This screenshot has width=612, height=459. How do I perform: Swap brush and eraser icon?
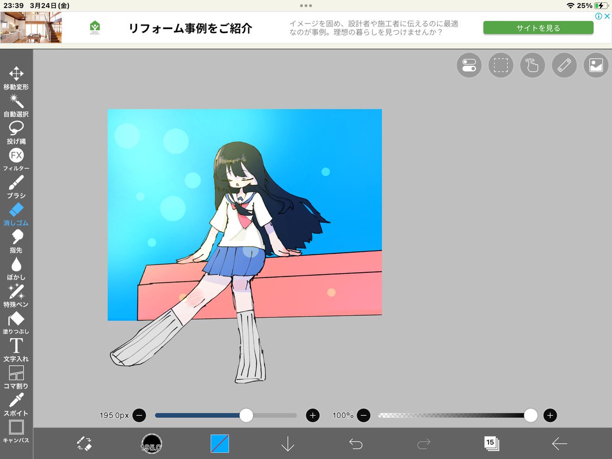[x=84, y=443]
